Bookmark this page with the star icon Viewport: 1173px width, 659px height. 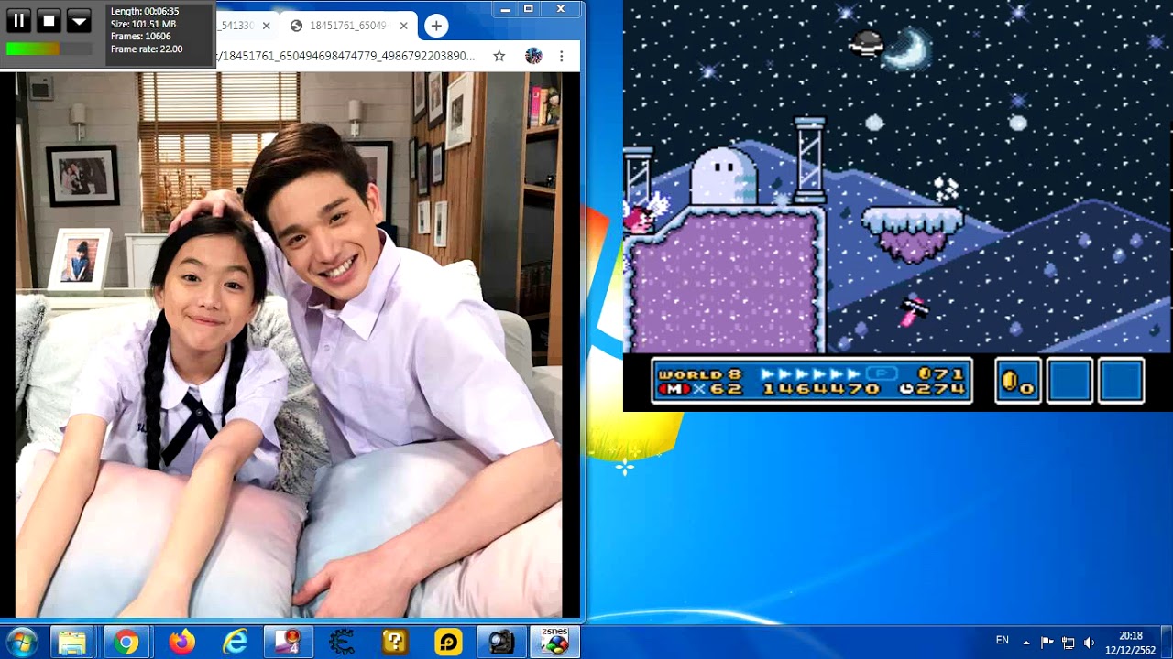point(499,56)
